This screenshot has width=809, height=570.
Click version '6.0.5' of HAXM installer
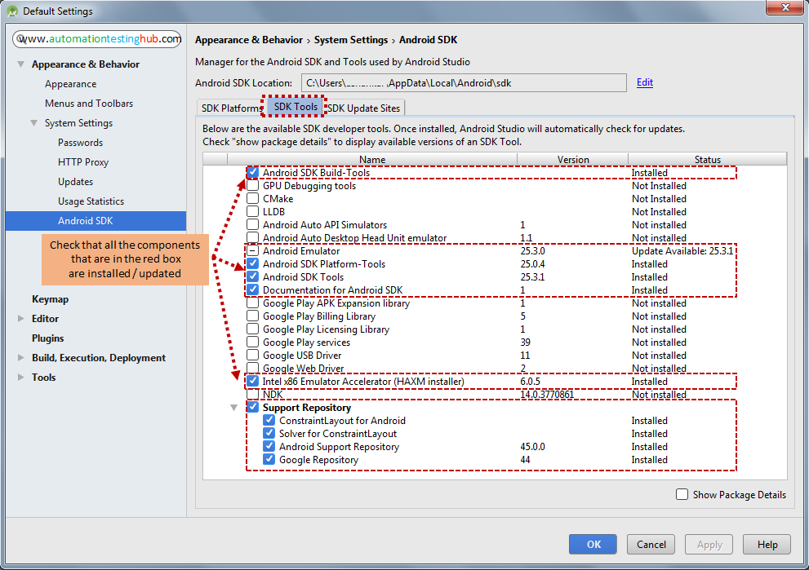pyautogui.click(x=530, y=382)
